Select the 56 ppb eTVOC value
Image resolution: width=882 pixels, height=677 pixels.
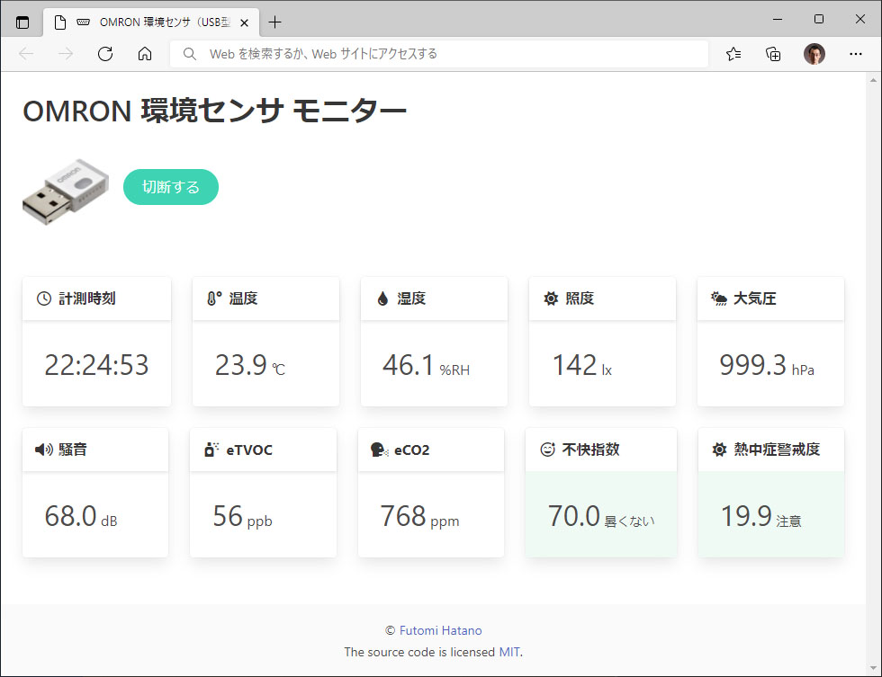coord(242,516)
